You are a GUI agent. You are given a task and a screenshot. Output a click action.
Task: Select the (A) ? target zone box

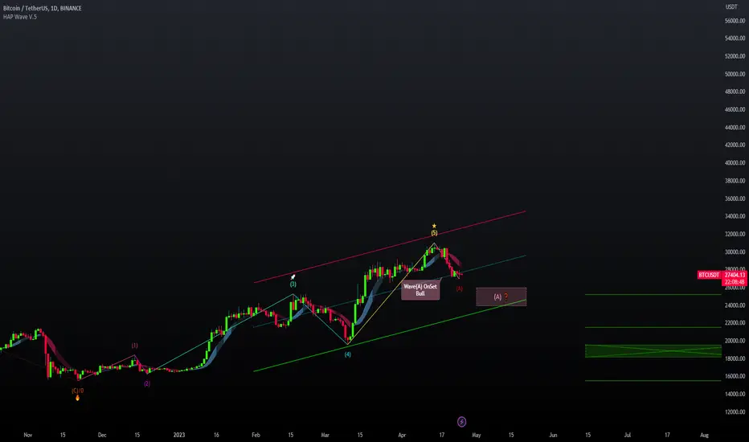(501, 297)
